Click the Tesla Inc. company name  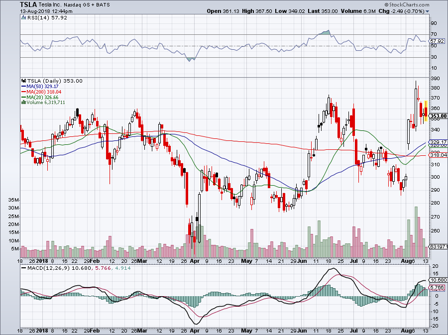coord(50,5)
